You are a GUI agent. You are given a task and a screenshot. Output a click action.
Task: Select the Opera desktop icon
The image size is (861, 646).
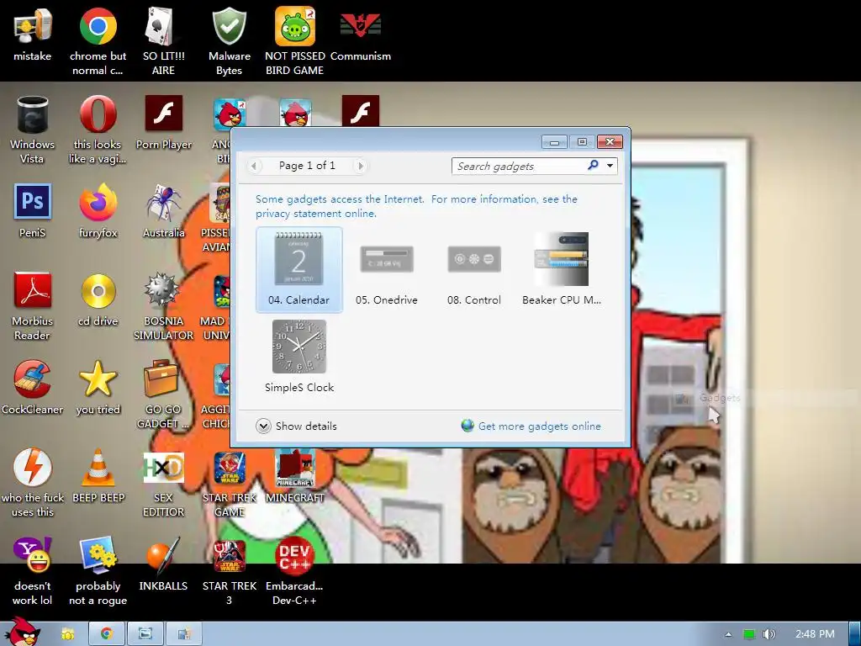98,130
